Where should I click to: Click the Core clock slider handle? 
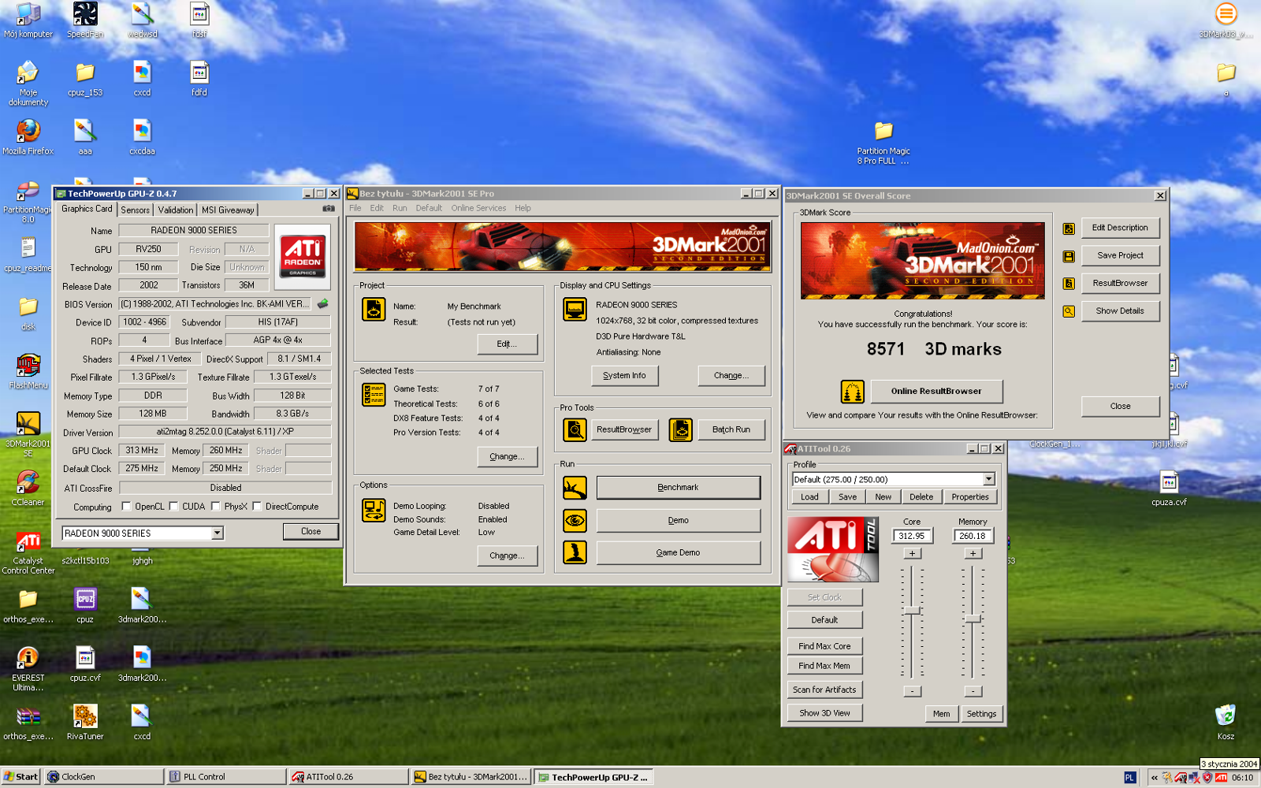click(912, 611)
